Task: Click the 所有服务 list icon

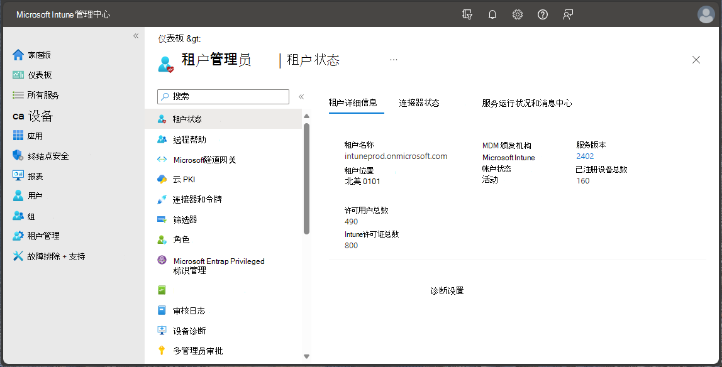Action: (x=18, y=95)
